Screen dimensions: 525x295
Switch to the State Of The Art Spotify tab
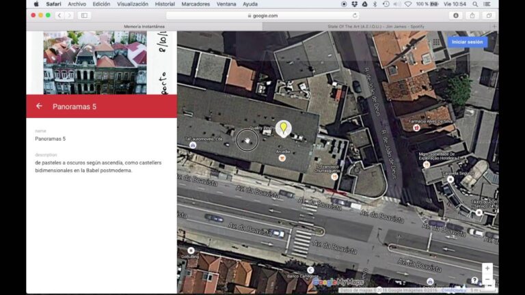click(x=378, y=26)
